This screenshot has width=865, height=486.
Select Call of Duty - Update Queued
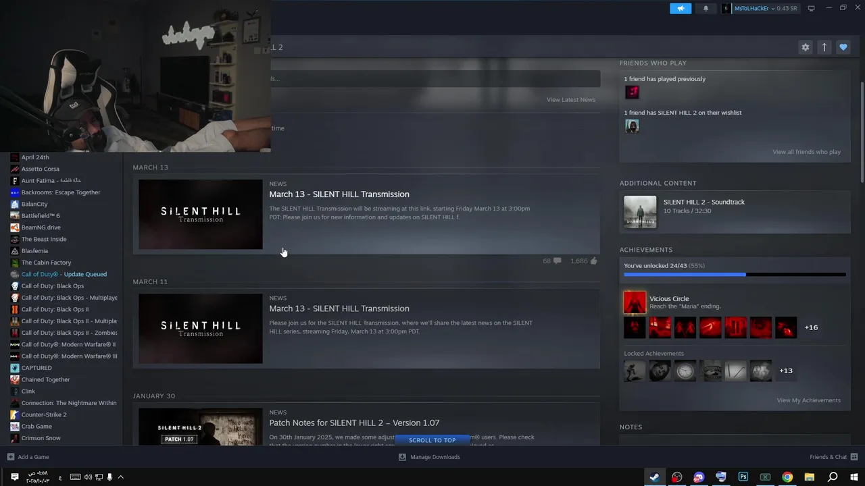click(x=66, y=274)
